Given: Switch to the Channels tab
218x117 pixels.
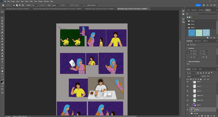Looking at the screenshot, I should (x=194, y=69).
